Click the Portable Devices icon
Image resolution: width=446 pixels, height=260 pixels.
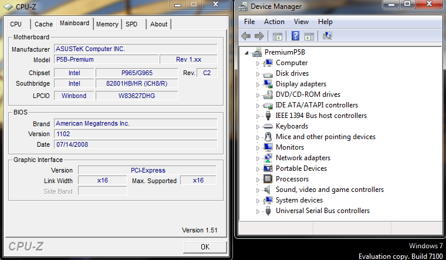(x=268, y=168)
